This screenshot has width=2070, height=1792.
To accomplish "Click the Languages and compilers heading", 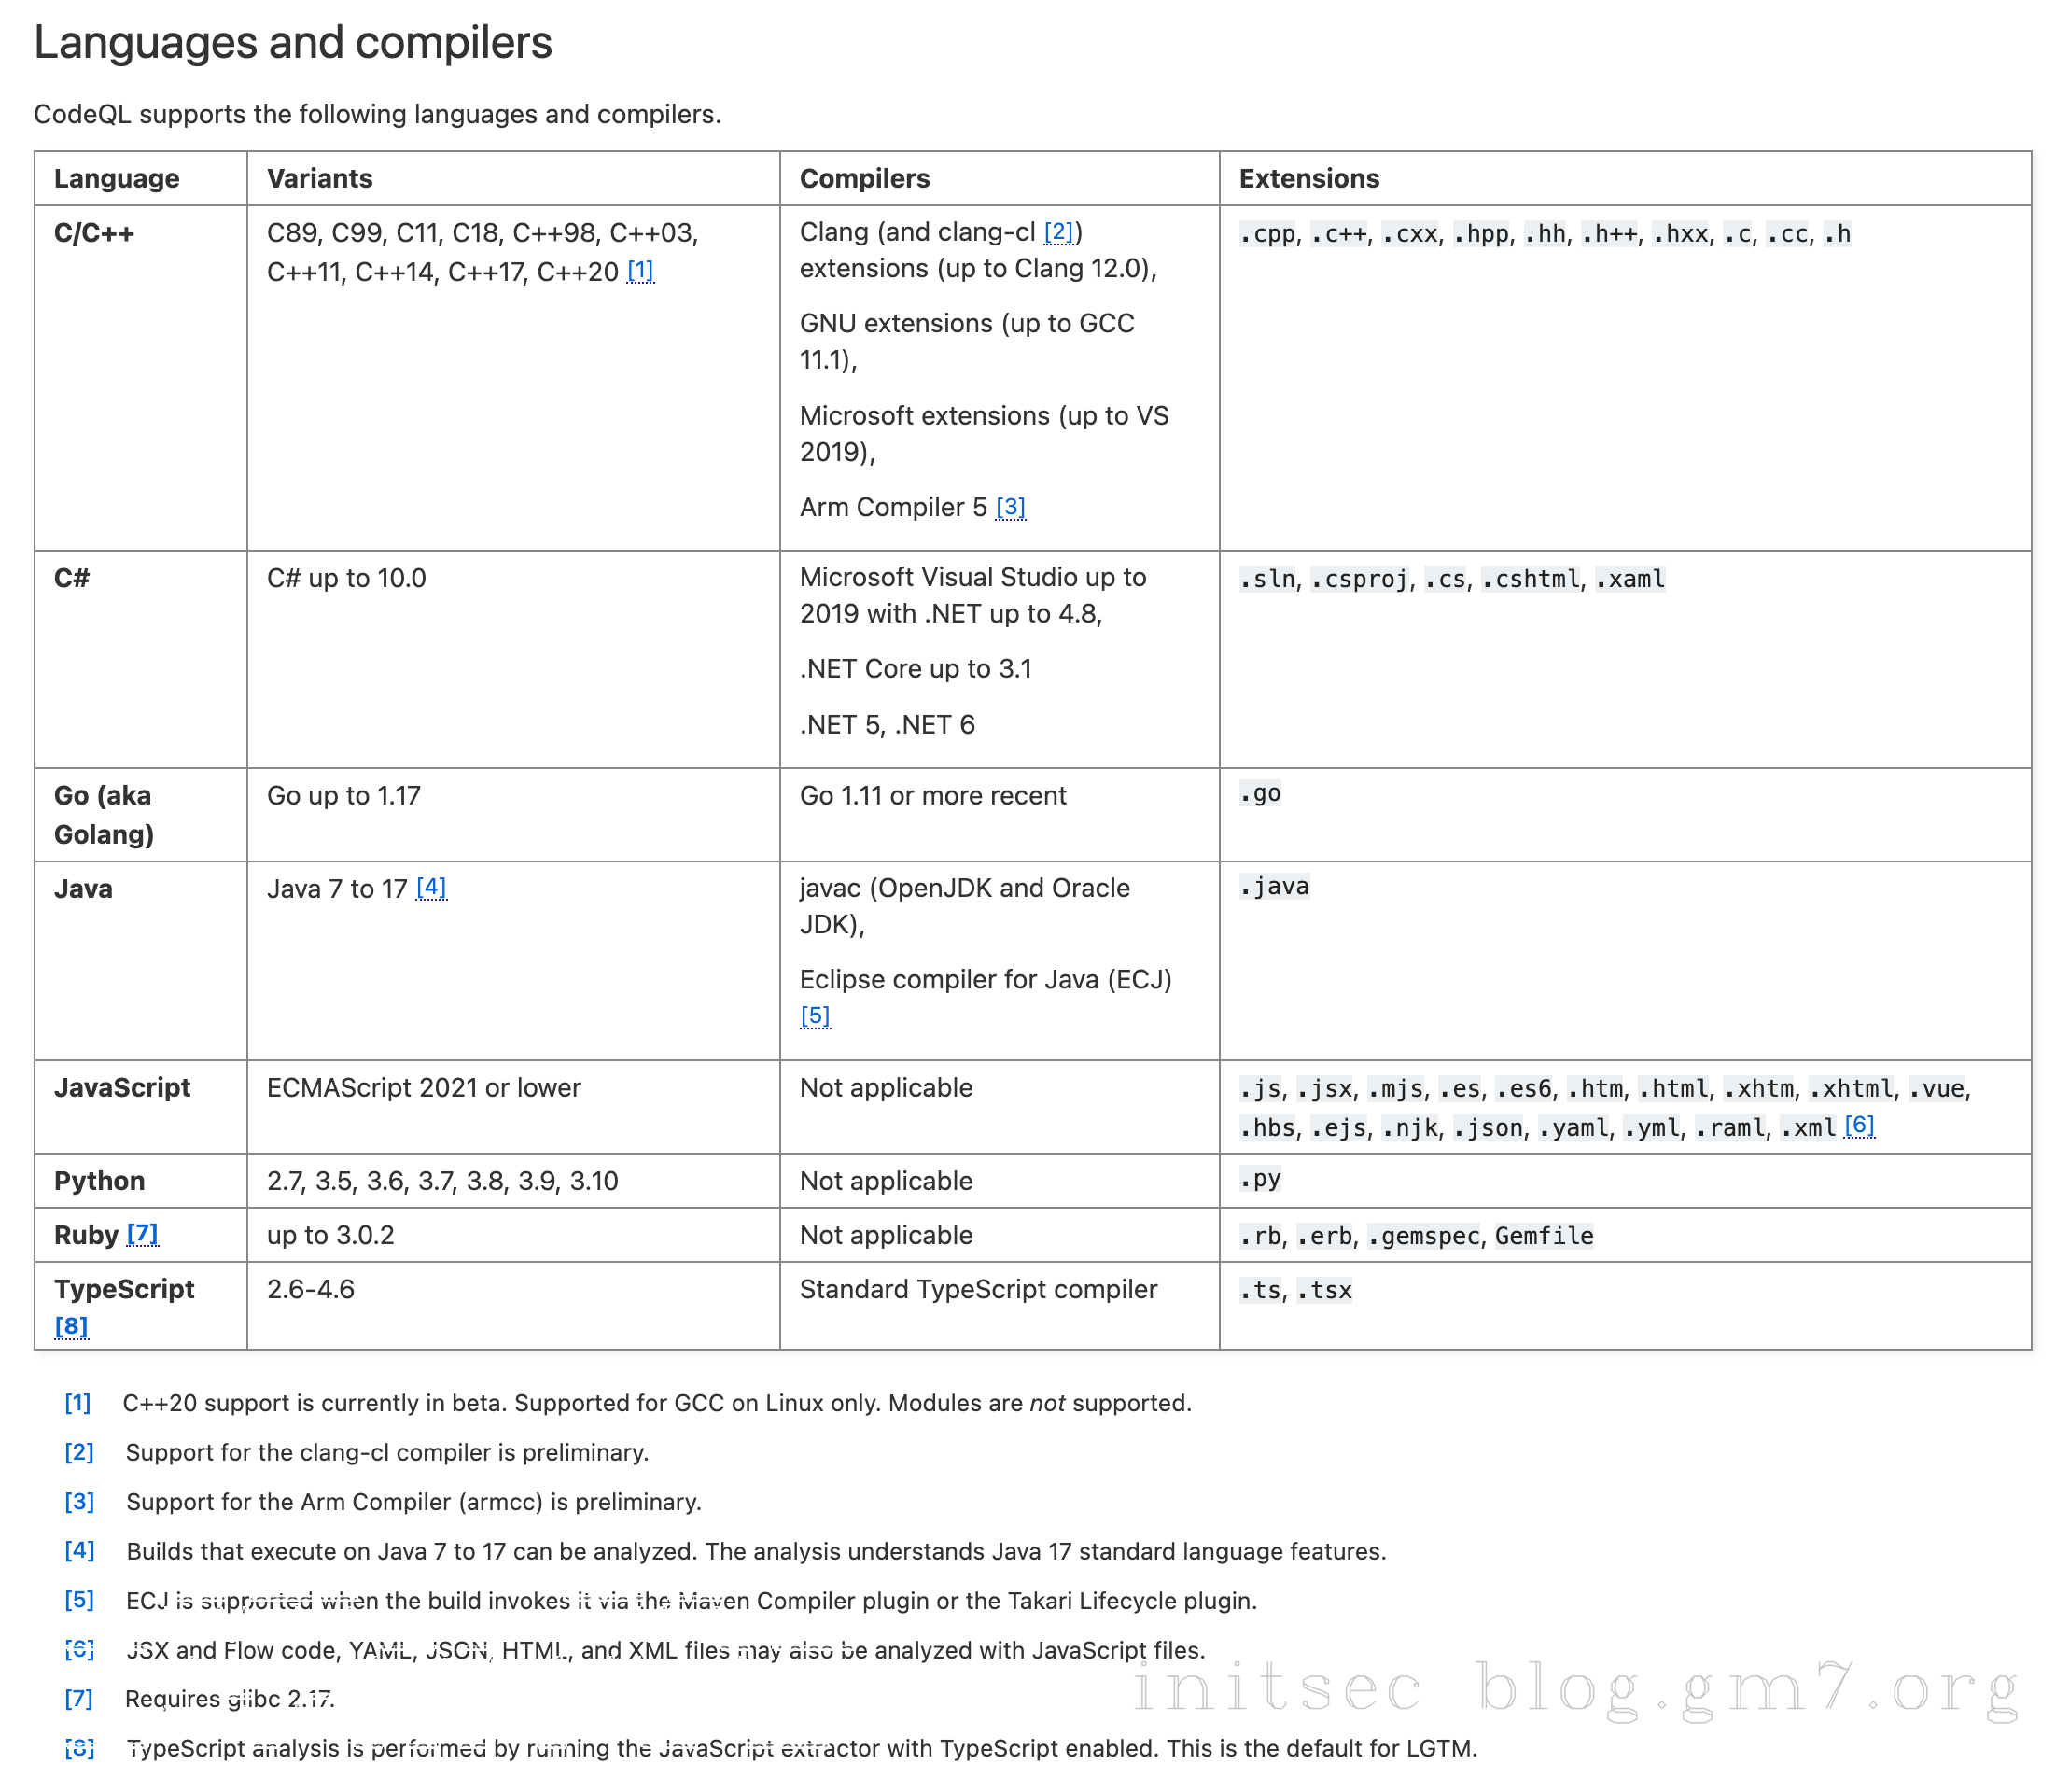I will point(293,43).
